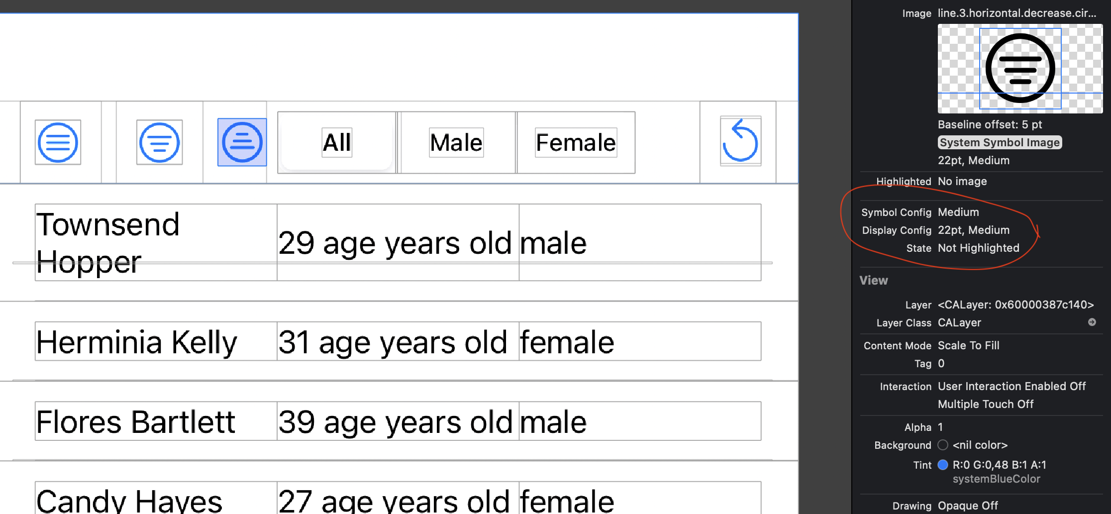Viewport: 1111px width, 514px height.
Task: Click the CALayer address value in Layer row
Action: point(1015,305)
